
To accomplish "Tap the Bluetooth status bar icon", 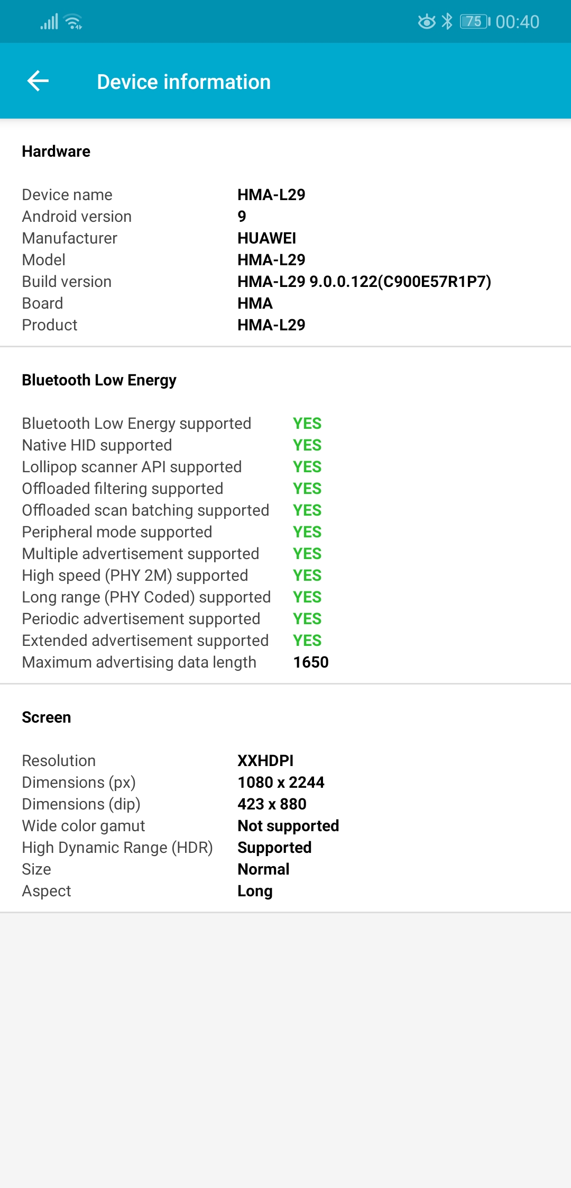I will click(447, 21).
